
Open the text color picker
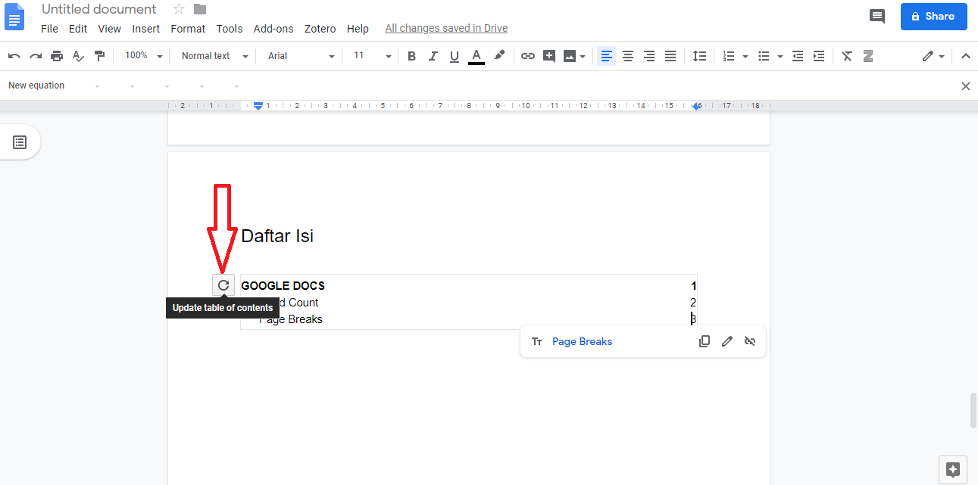(476, 55)
